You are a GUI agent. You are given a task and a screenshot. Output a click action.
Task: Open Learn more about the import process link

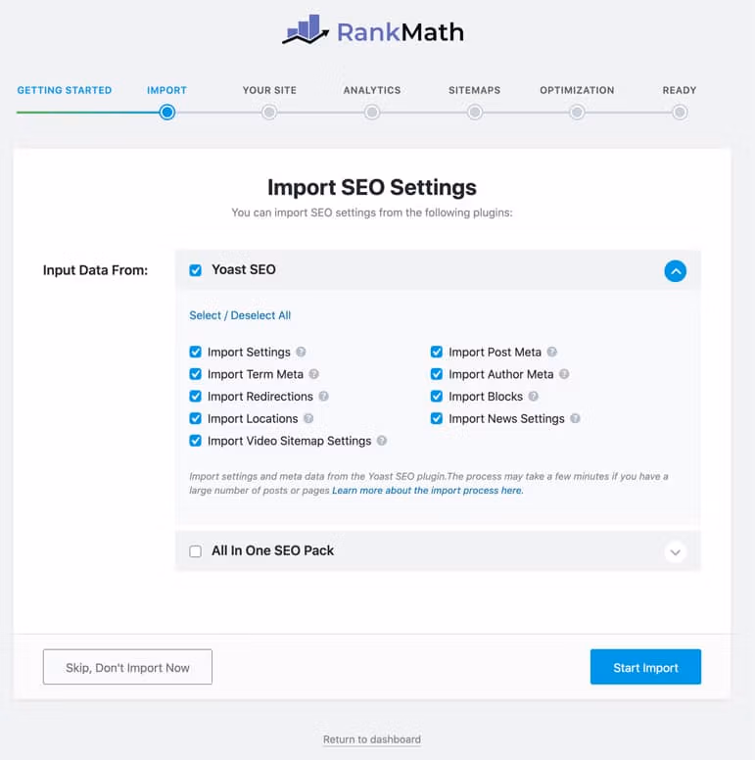[x=428, y=491]
